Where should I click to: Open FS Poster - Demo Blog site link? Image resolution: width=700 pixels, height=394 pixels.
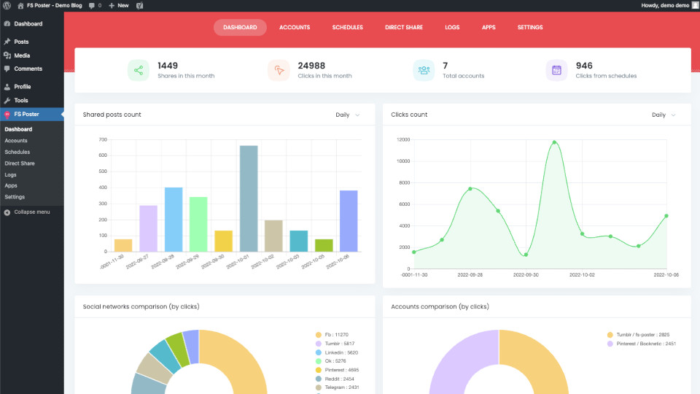tap(50, 5)
